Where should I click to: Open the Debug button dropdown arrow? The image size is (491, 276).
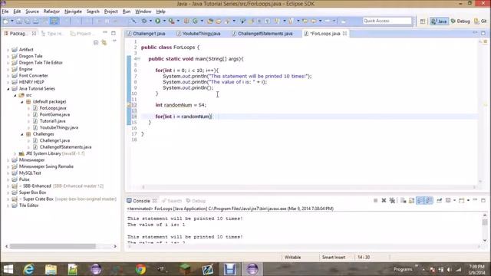point(150,21)
